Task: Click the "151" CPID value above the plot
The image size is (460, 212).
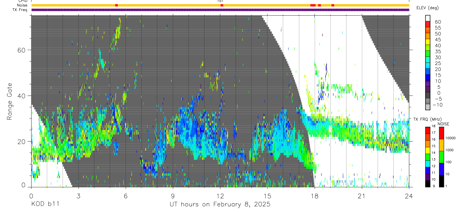Action: click(220, 1)
